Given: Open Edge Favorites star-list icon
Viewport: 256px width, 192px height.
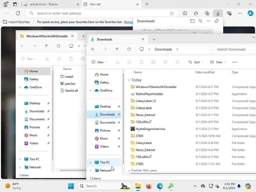Looking at the screenshot, I should (x=196, y=13).
